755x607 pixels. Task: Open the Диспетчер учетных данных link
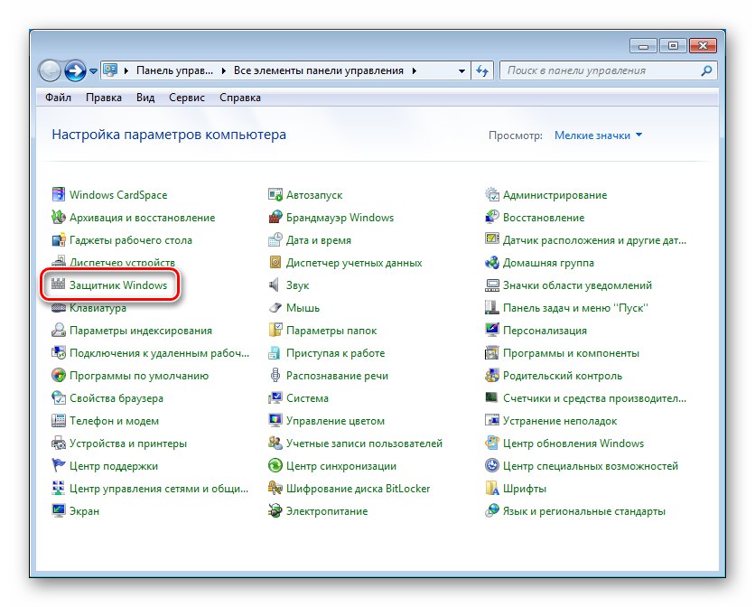(354, 263)
